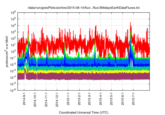
Task: Click the 10^-4 y-axis tick label
Action: point(13,78)
